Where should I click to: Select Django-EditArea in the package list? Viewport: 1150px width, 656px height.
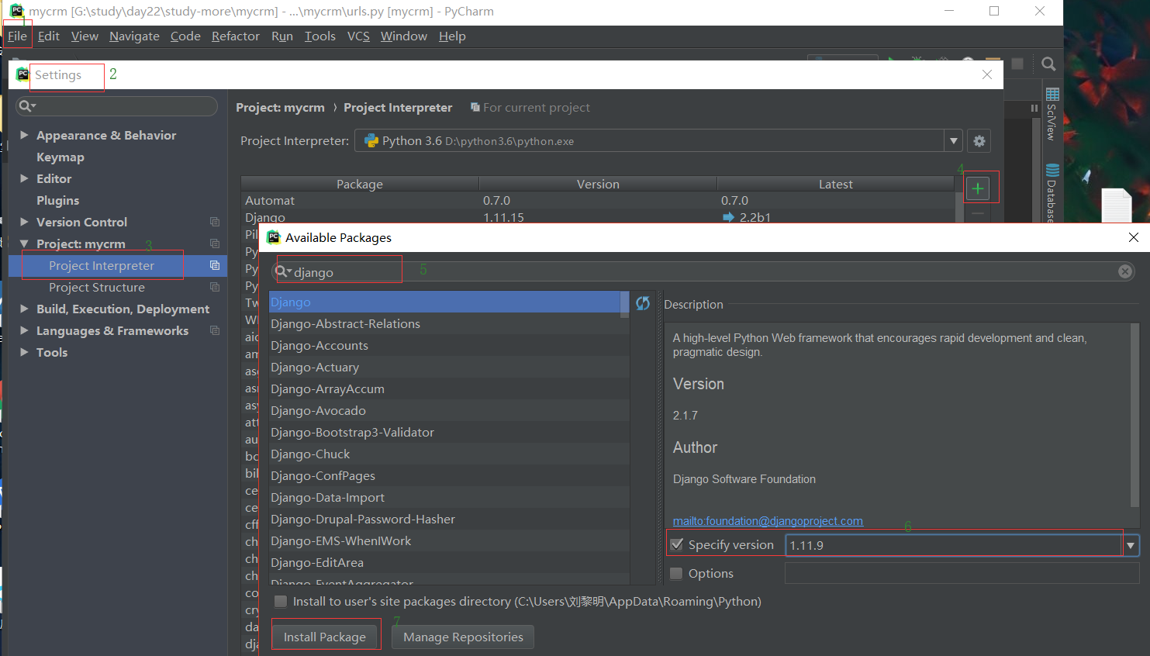click(449, 562)
